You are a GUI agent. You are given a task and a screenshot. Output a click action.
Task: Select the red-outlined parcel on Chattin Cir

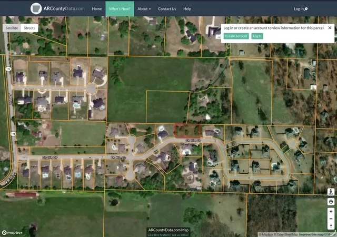187,131
